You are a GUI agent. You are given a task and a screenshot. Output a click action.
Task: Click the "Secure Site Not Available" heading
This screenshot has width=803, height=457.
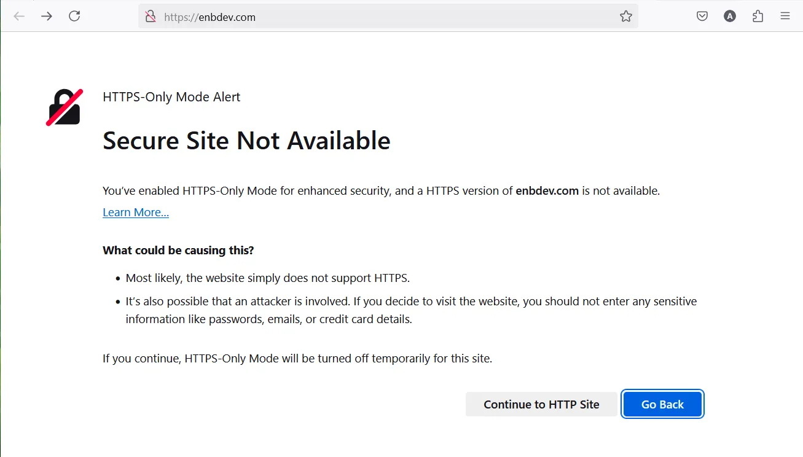246,141
